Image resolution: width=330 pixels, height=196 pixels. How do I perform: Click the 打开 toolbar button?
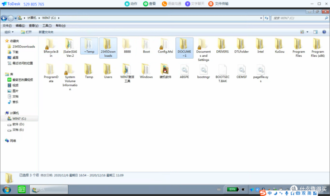[26, 32]
